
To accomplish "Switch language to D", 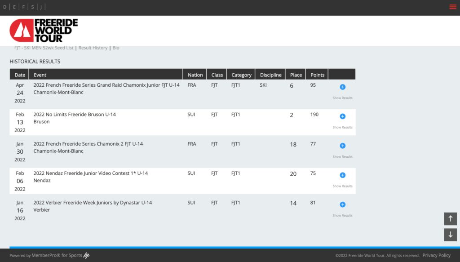I will click(x=4, y=7).
